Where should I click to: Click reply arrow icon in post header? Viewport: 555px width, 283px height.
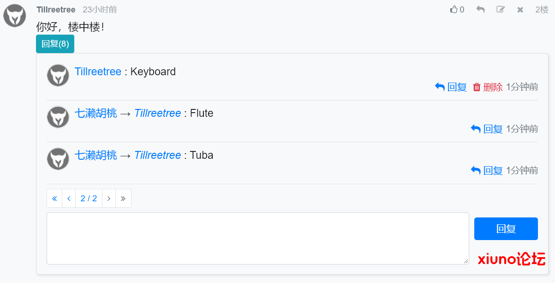coord(480,10)
